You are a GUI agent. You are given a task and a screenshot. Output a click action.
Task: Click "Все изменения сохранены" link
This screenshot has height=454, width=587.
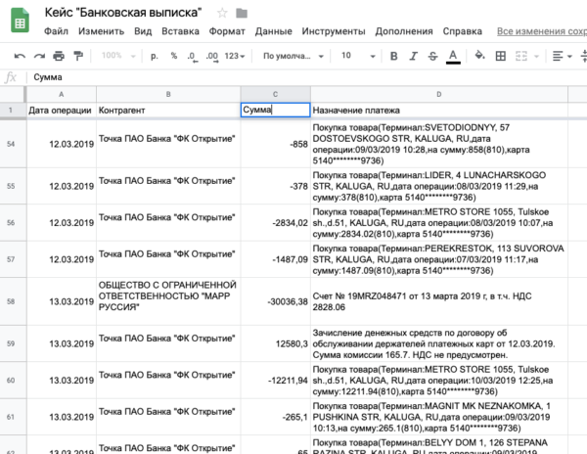pos(542,31)
